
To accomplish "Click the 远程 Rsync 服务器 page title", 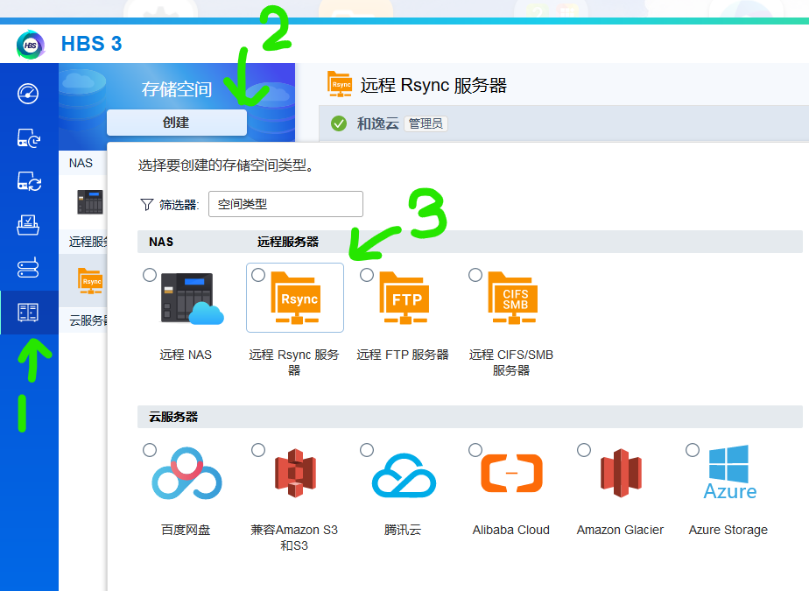I will pyautogui.click(x=433, y=85).
